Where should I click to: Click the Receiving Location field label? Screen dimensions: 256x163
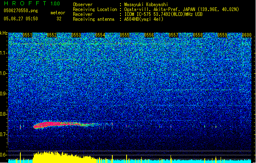coord(95,9)
